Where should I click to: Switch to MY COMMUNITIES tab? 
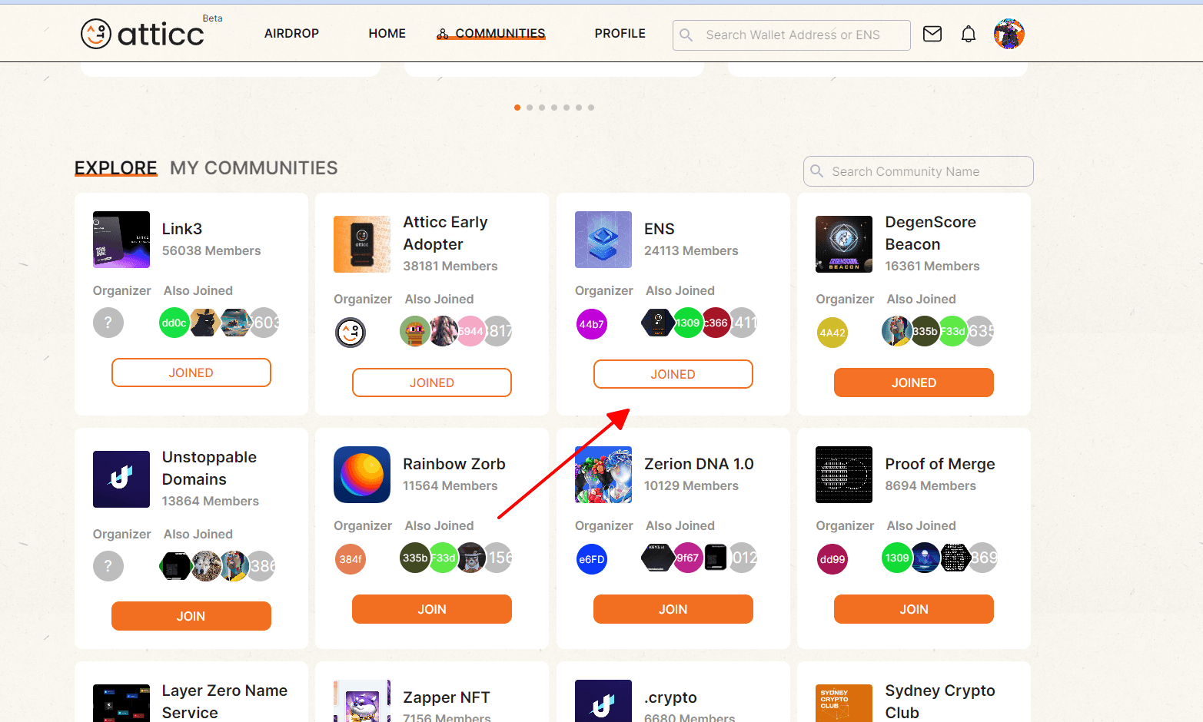coord(254,168)
